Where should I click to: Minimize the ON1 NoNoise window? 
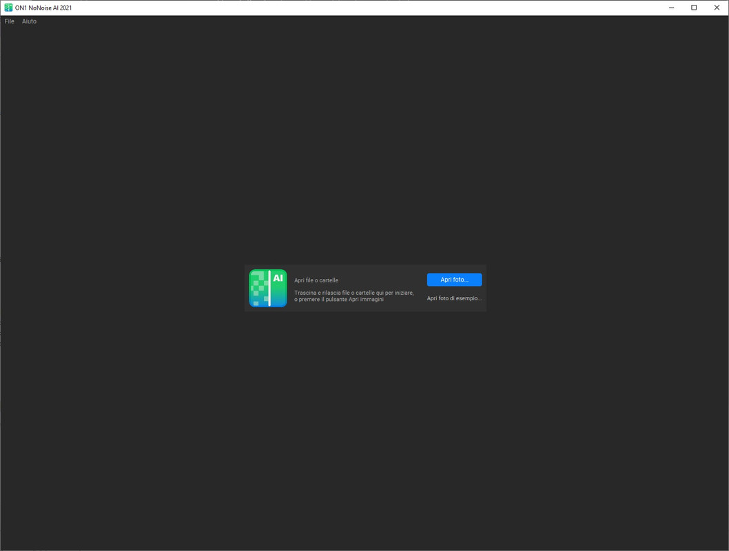[x=671, y=8]
